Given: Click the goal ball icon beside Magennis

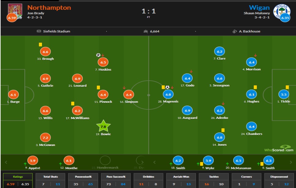Looking at the screenshot, I should 167,87.
